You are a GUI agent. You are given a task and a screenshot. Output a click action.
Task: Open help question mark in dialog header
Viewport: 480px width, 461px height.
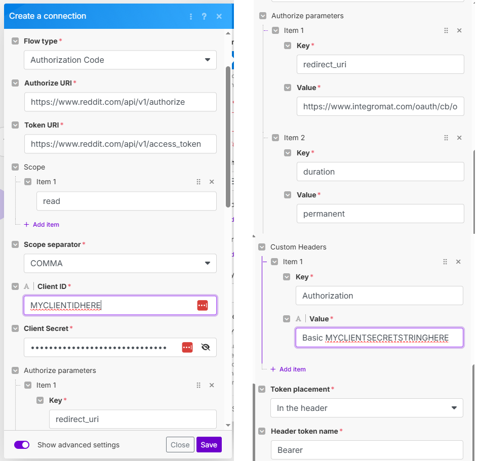(x=204, y=16)
